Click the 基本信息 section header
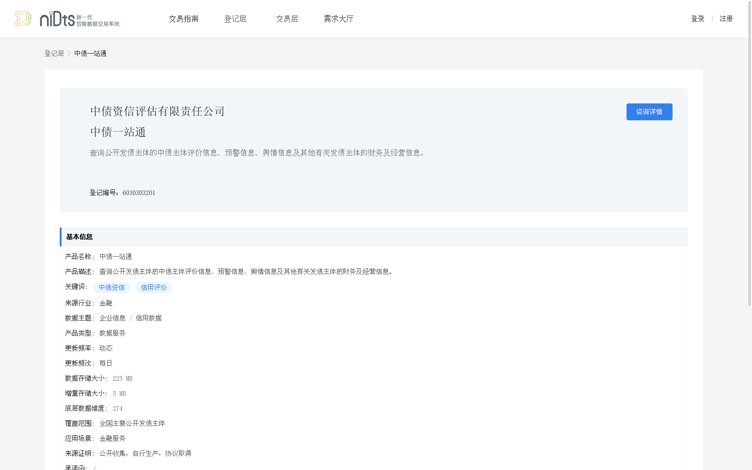The height and width of the screenshot is (470, 752). (374, 237)
